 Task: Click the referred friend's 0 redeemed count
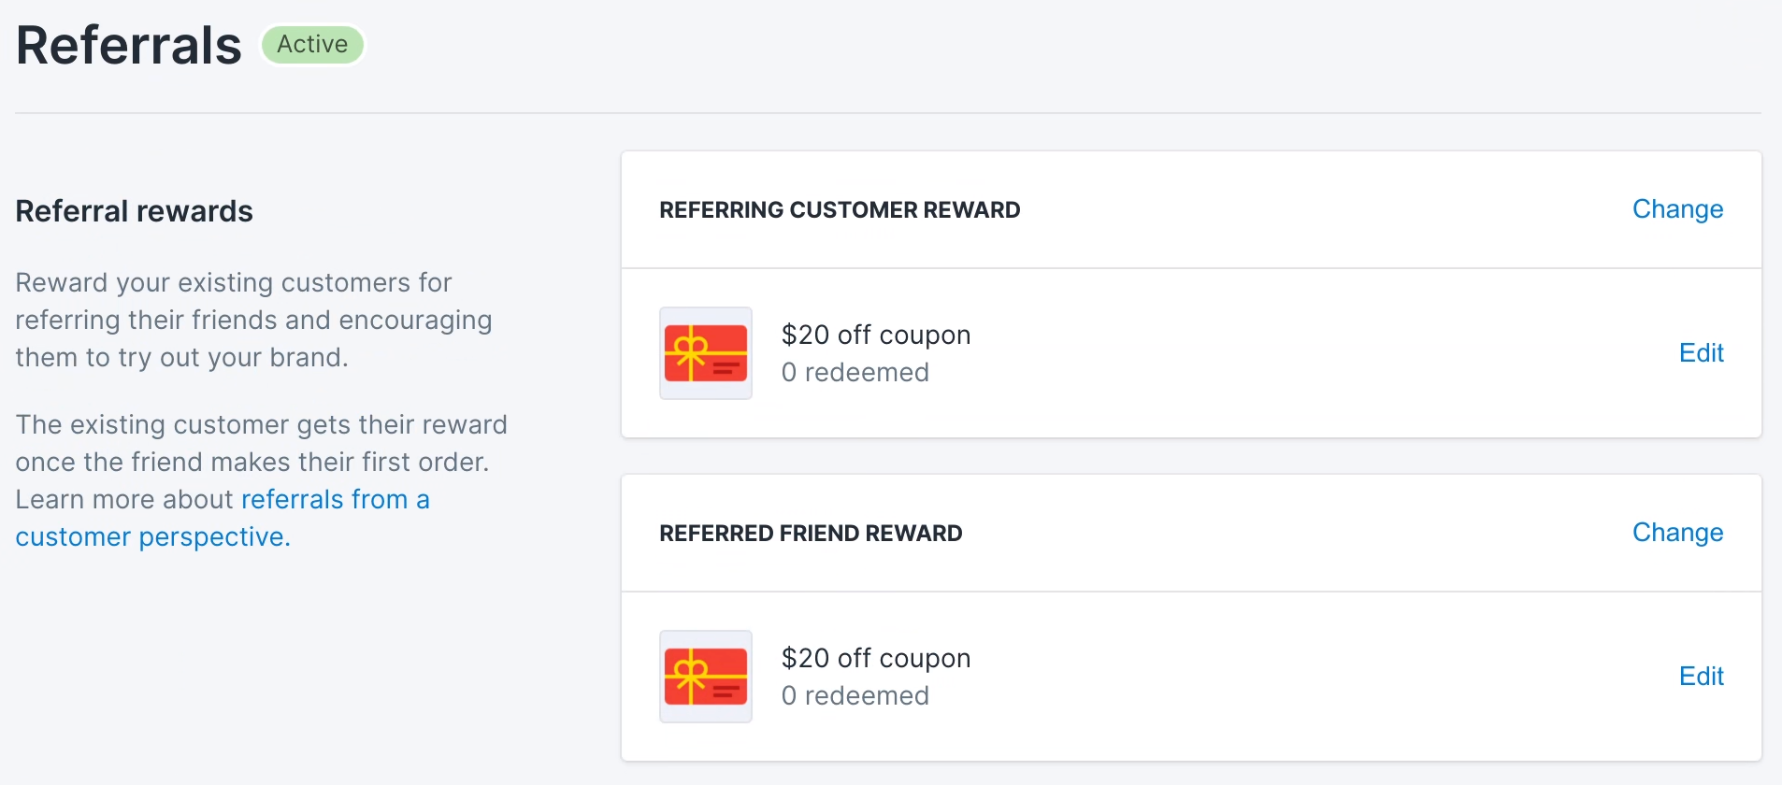point(855,696)
